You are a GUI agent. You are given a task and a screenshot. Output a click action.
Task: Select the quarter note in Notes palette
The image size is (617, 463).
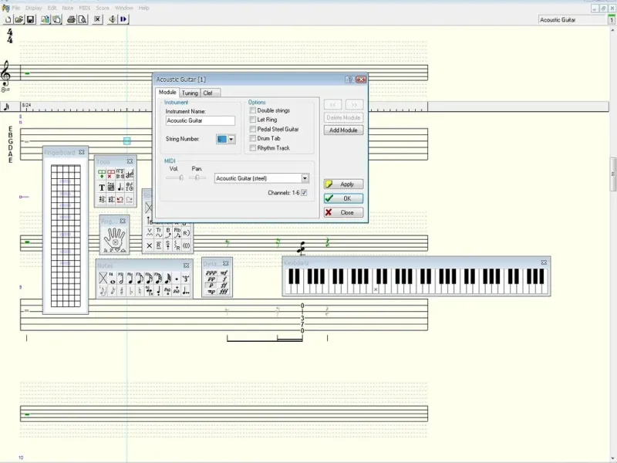click(x=130, y=279)
